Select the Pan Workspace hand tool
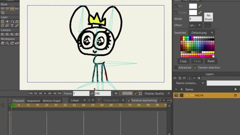 click(3, 43)
